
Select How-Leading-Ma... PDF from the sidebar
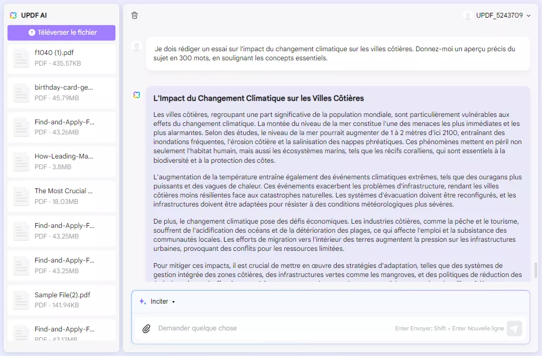point(61,162)
